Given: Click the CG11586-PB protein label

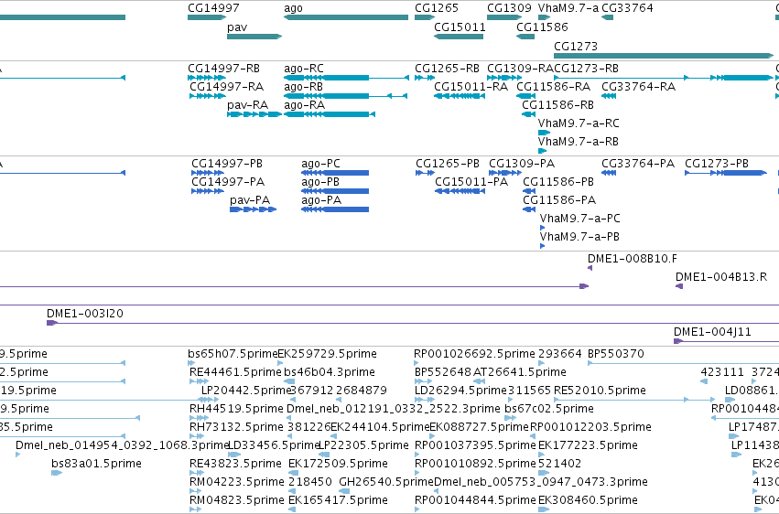Looking at the screenshot, I should coord(558,182).
